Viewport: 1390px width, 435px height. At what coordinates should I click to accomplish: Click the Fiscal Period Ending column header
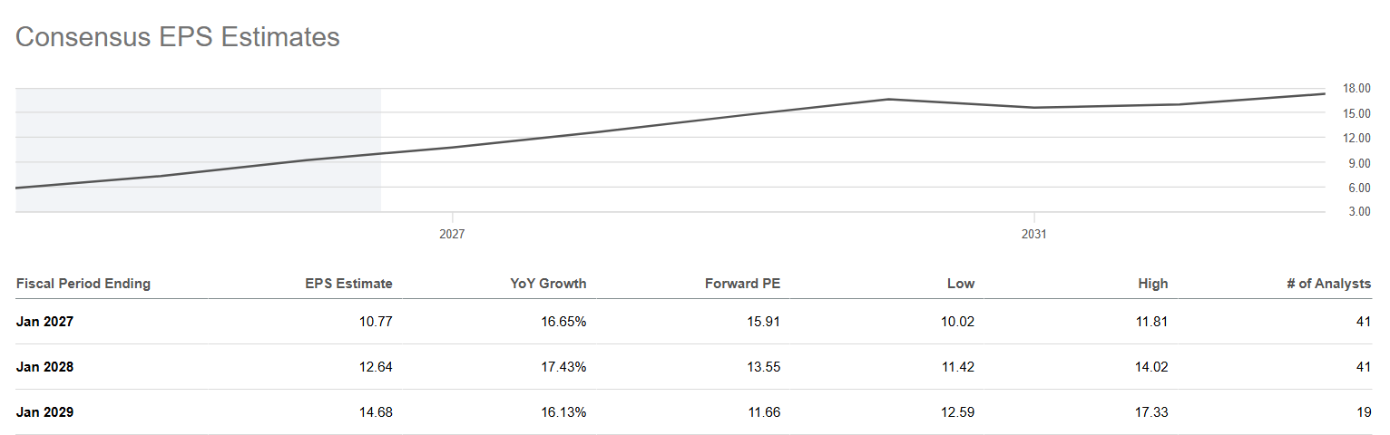click(83, 284)
